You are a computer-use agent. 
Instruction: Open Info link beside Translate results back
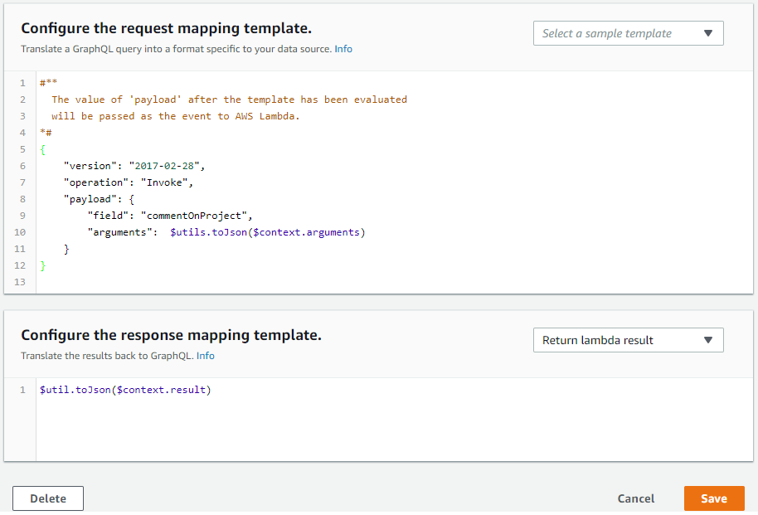[x=206, y=356]
